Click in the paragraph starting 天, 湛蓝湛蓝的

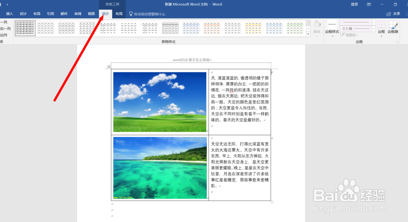pos(239,99)
